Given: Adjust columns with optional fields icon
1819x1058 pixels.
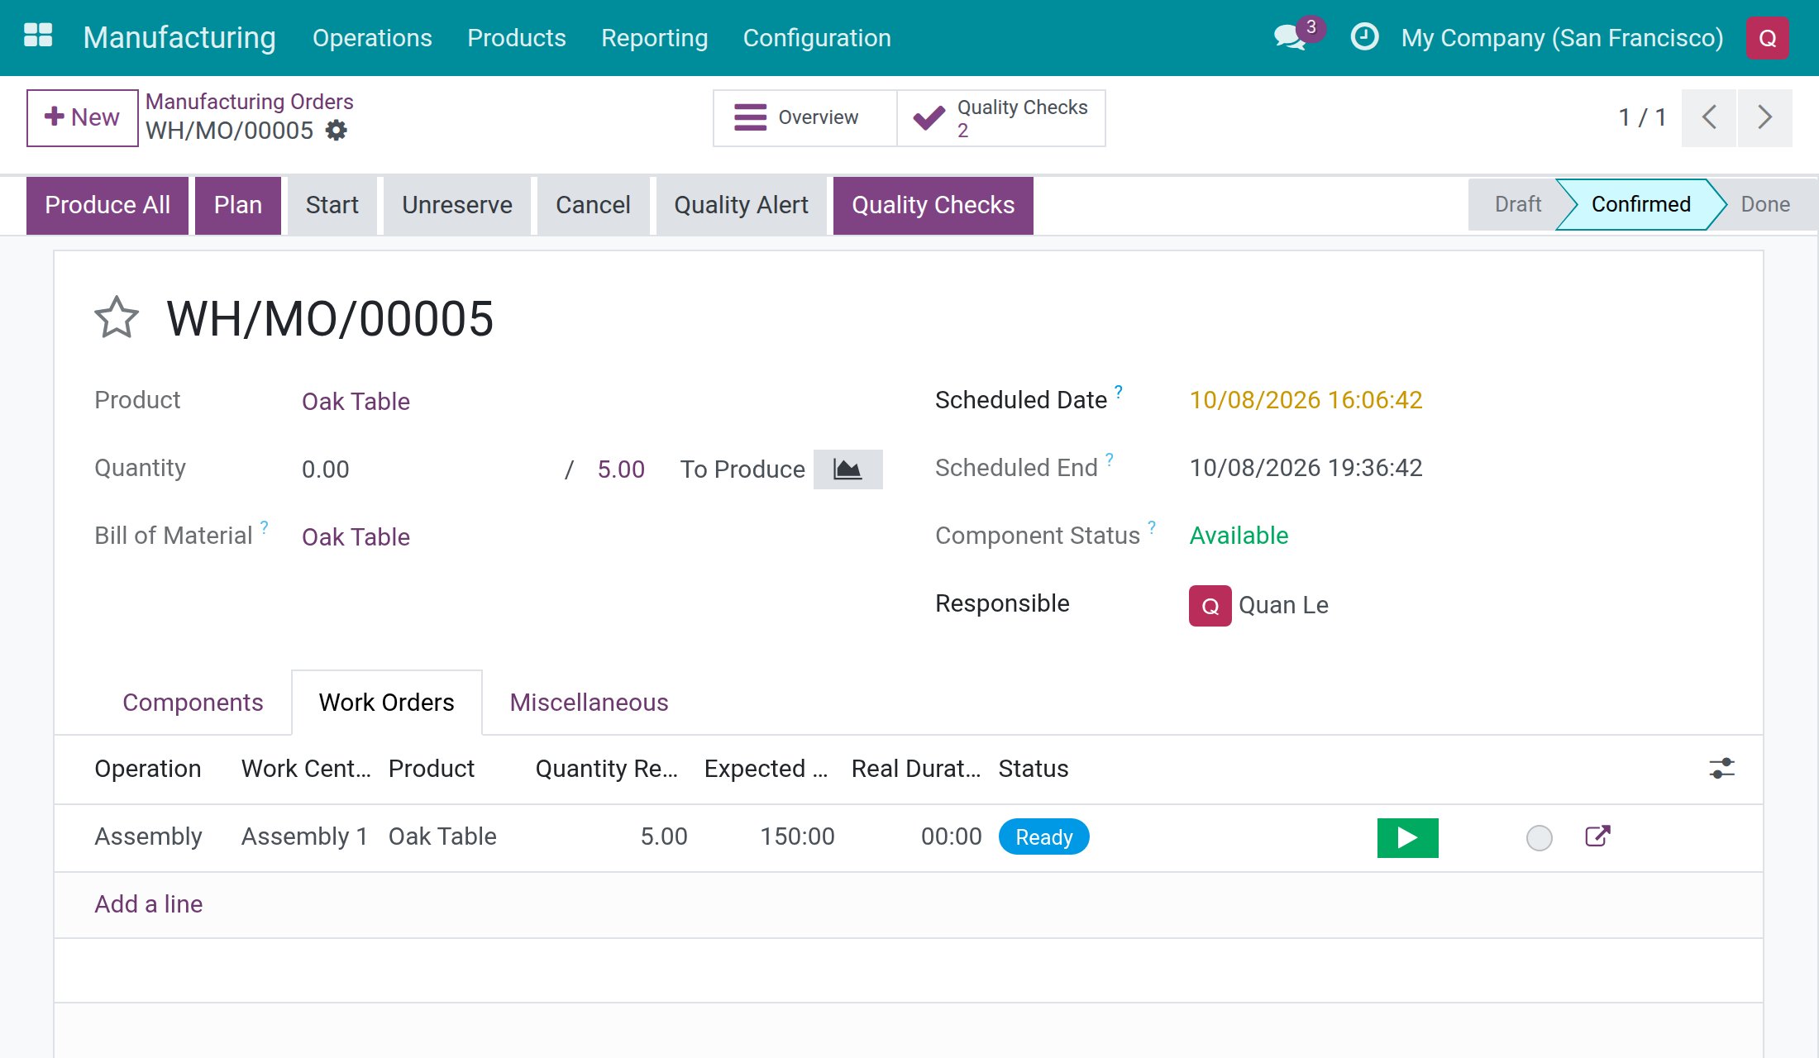Looking at the screenshot, I should point(1722,769).
